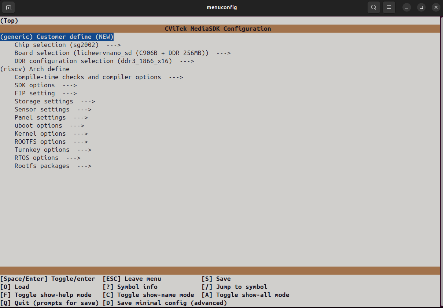443x308 pixels.
Task: Enter the Kernel options submenu
Action: click(x=51, y=133)
